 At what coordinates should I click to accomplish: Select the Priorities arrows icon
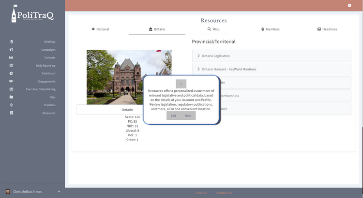tap(12, 105)
